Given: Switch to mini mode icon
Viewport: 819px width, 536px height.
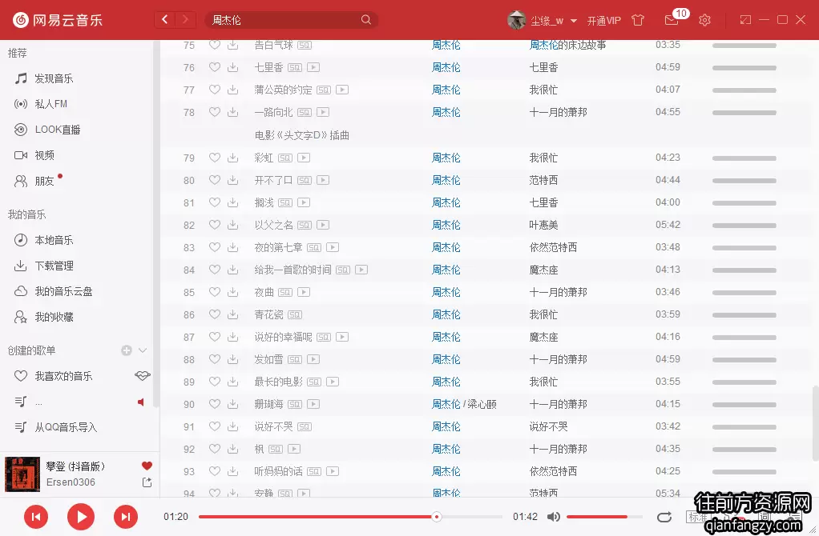Looking at the screenshot, I should 745,20.
